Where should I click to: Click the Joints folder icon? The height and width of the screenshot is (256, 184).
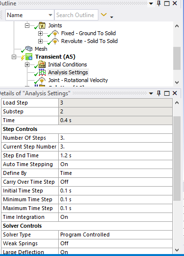pos(42,25)
